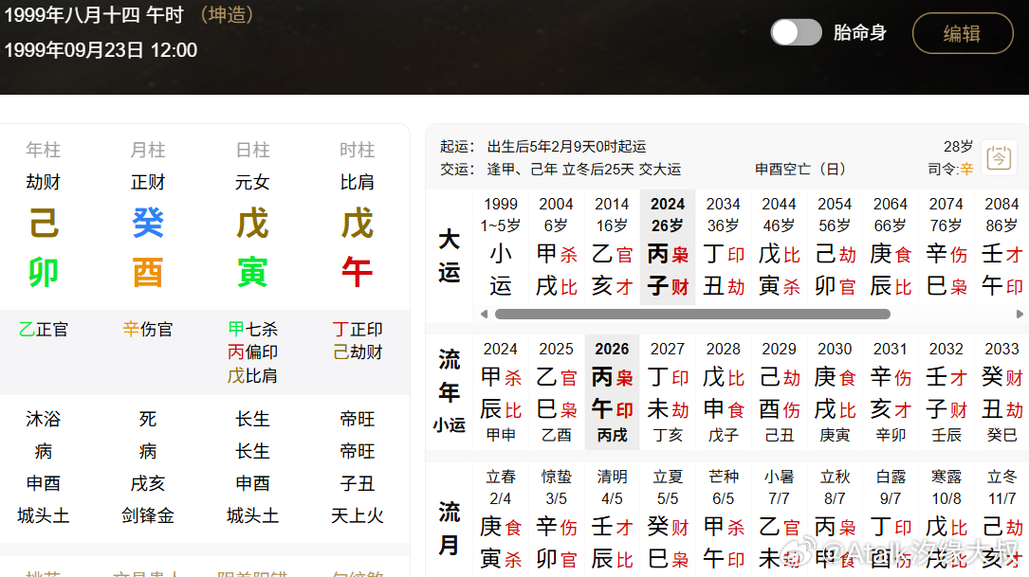
Task: Select 流年 2029 己酉
Action: [779, 392]
